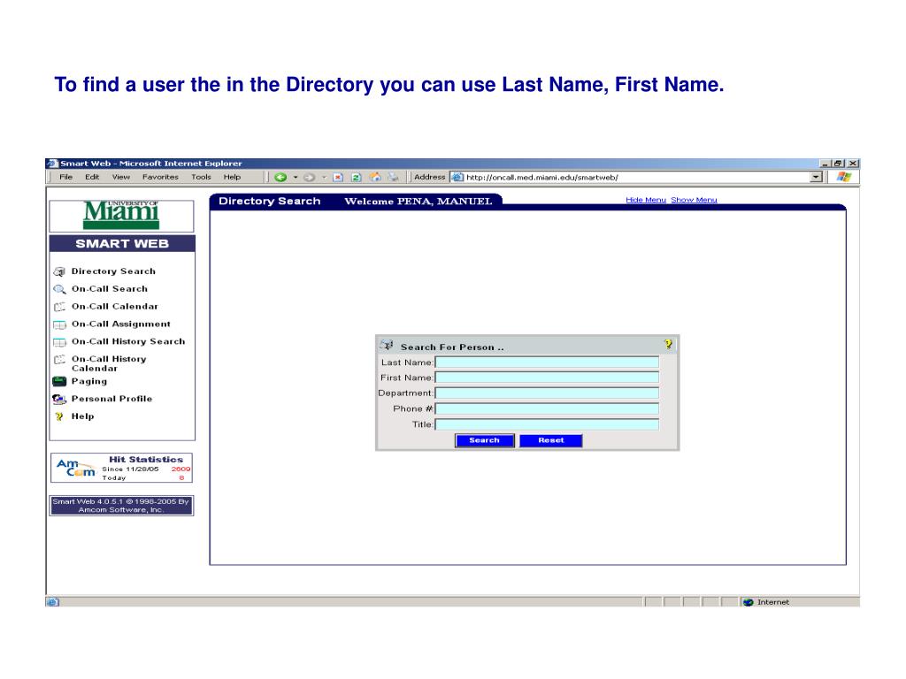906x679 pixels.
Task: Open the Personal Profile menu link
Action: (x=111, y=399)
